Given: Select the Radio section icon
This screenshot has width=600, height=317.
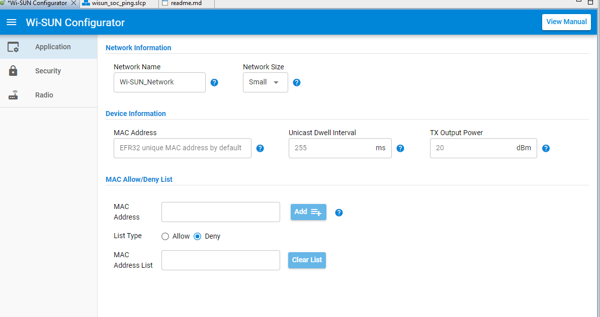Looking at the screenshot, I should point(13,95).
